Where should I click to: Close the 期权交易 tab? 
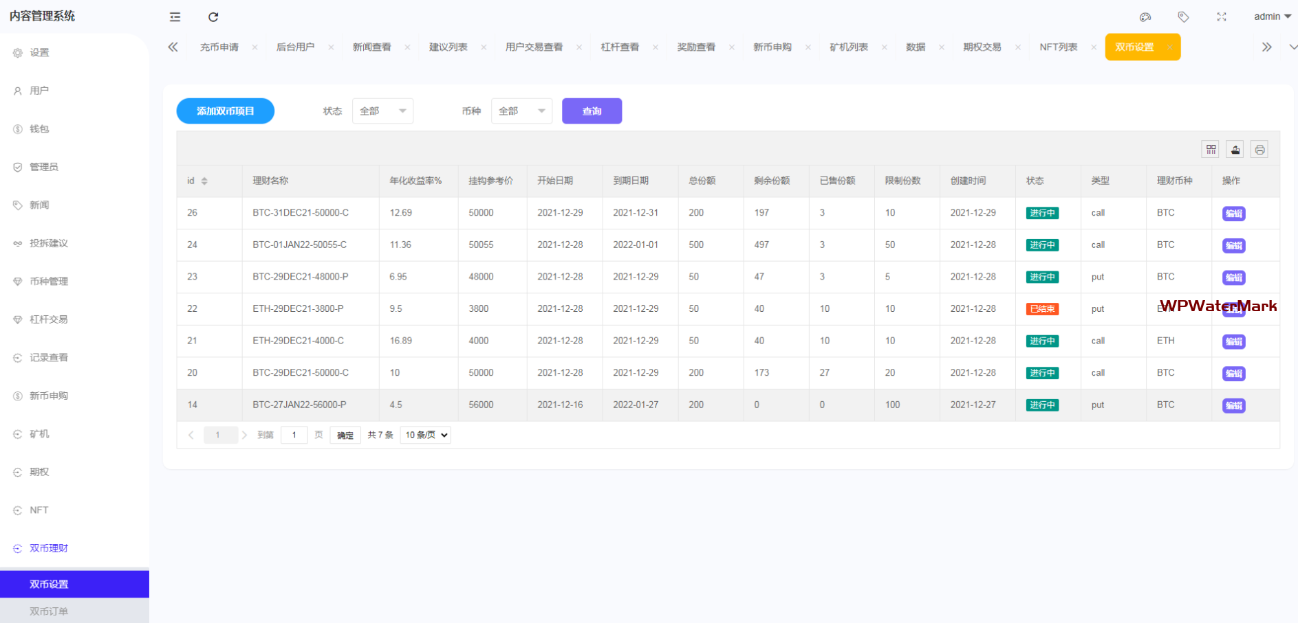[1017, 47]
